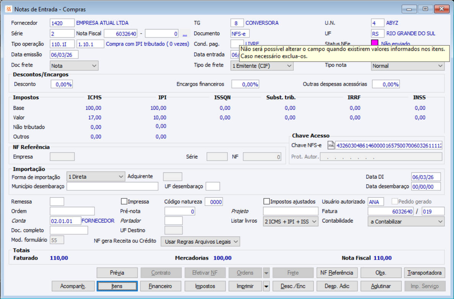Open the Tipo nota dropdown

(408, 66)
